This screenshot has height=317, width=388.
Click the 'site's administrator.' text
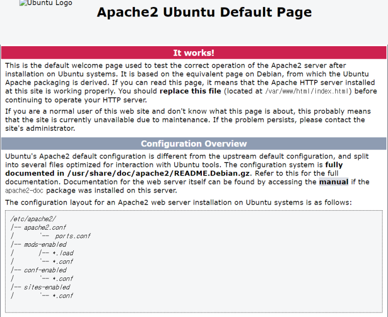click(40, 128)
